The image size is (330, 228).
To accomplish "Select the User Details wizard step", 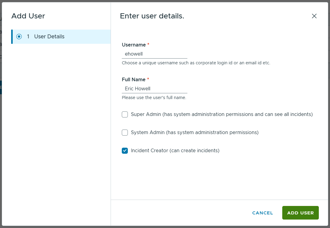I will [x=49, y=37].
